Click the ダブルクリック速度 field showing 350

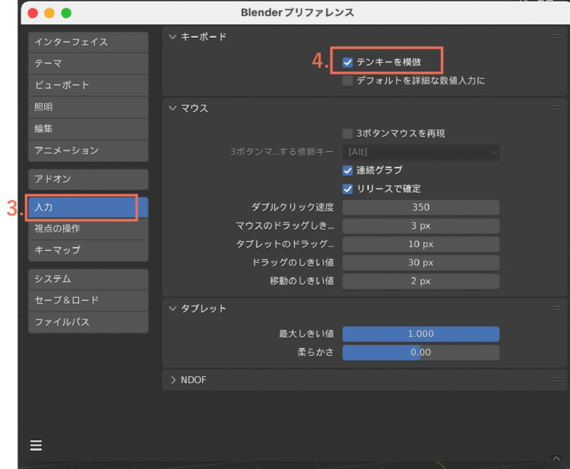pos(420,208)
